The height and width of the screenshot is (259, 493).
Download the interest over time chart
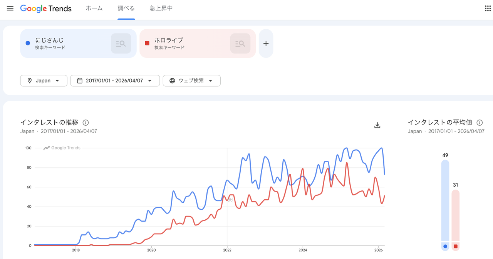(x=377, y=125)
